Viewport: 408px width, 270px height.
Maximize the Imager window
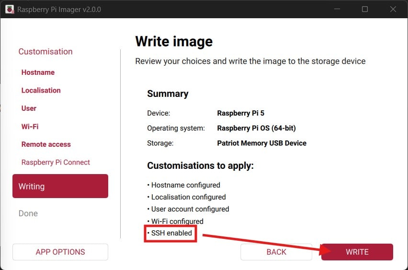(365, 9)
